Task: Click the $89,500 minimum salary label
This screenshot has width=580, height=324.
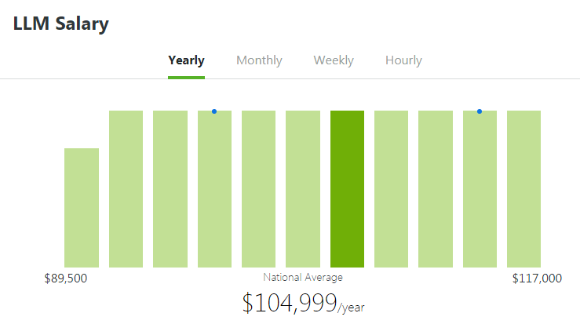Action: point(65,278)
